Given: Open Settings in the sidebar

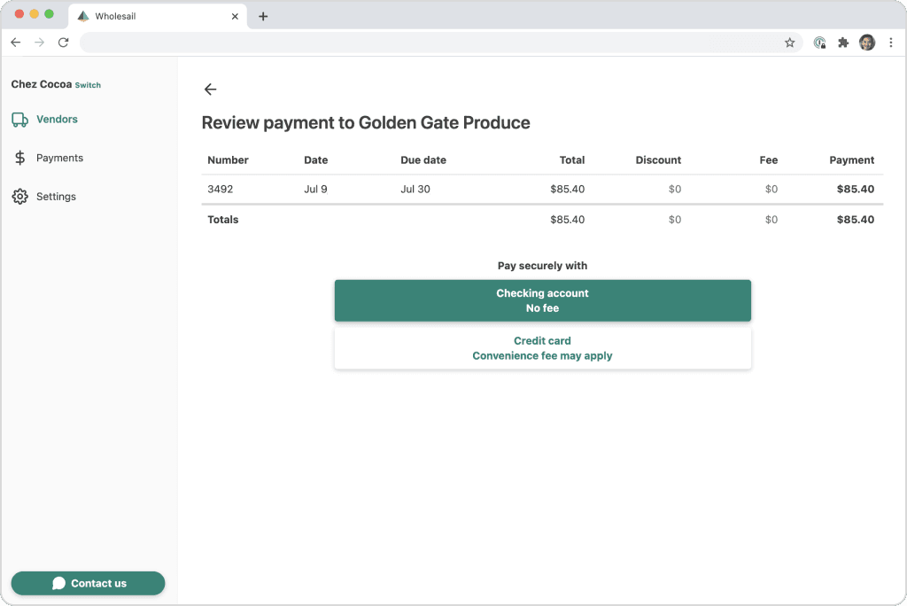Looking at the screenshot, I should 56,197.
